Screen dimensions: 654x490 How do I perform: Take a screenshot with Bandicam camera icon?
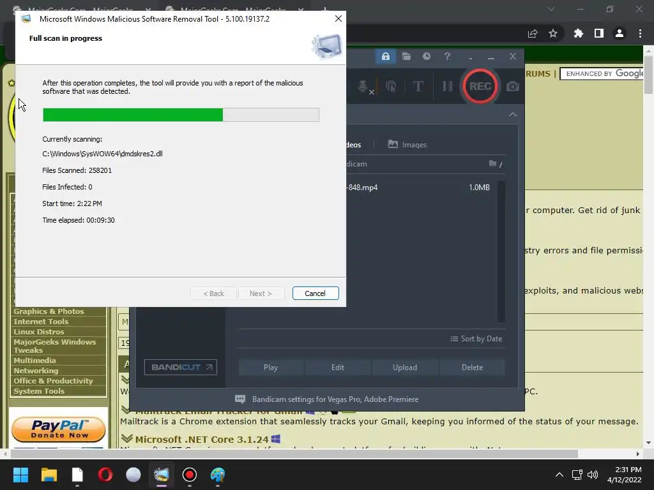point(513,86)
